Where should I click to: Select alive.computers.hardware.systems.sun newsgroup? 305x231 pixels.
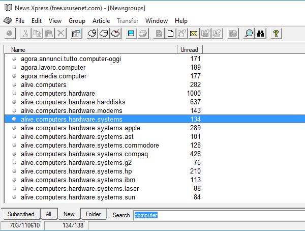[x=155, y=197]
